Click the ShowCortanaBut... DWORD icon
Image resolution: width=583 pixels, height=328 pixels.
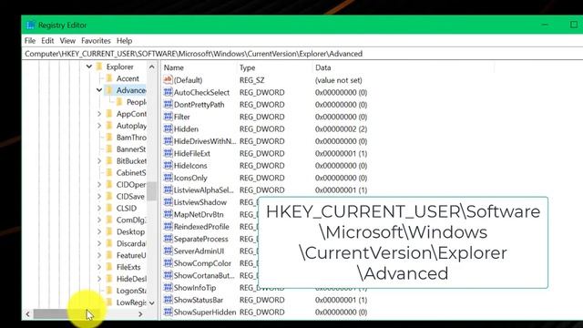[x=168, y=275]
